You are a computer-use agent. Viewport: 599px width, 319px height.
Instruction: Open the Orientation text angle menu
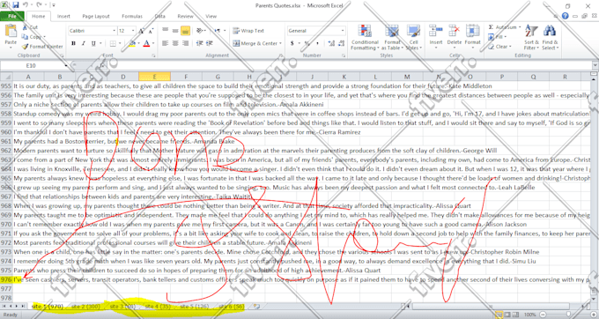[x=200, y=31]
